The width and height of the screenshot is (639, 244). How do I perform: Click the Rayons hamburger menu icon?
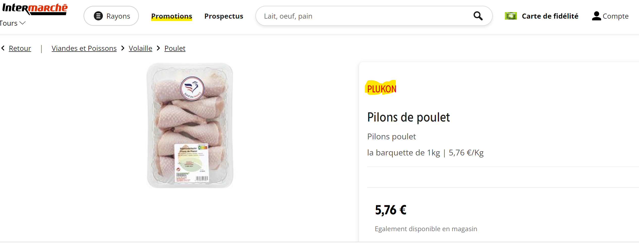pyautogui.click(x=98, y=16)
